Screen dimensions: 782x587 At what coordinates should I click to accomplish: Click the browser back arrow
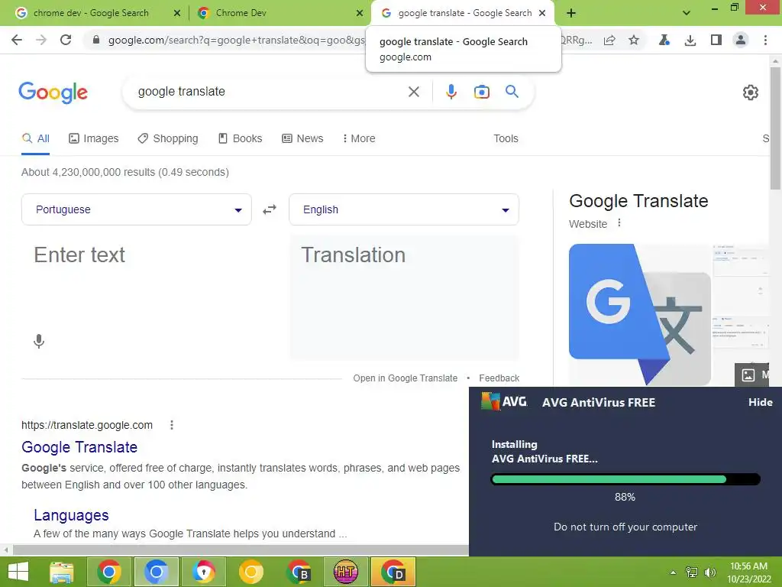tap(17, 40)
